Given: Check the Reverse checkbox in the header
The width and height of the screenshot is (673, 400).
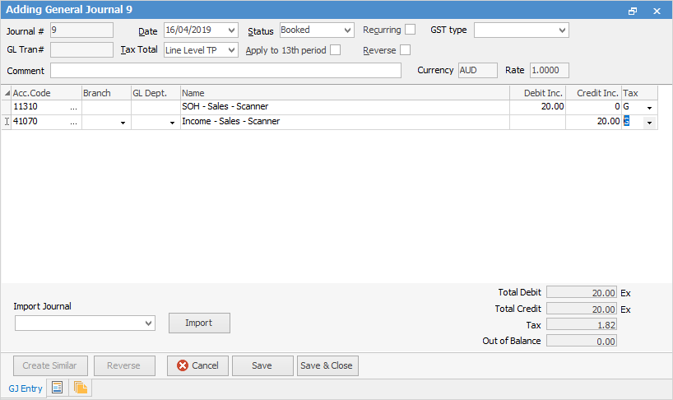Looking at the screenshot, I should click(405, 50).
